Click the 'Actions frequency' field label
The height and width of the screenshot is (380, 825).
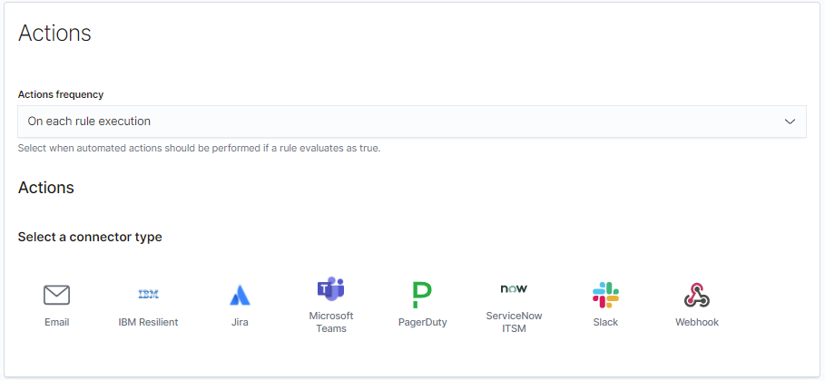[61, 94]
